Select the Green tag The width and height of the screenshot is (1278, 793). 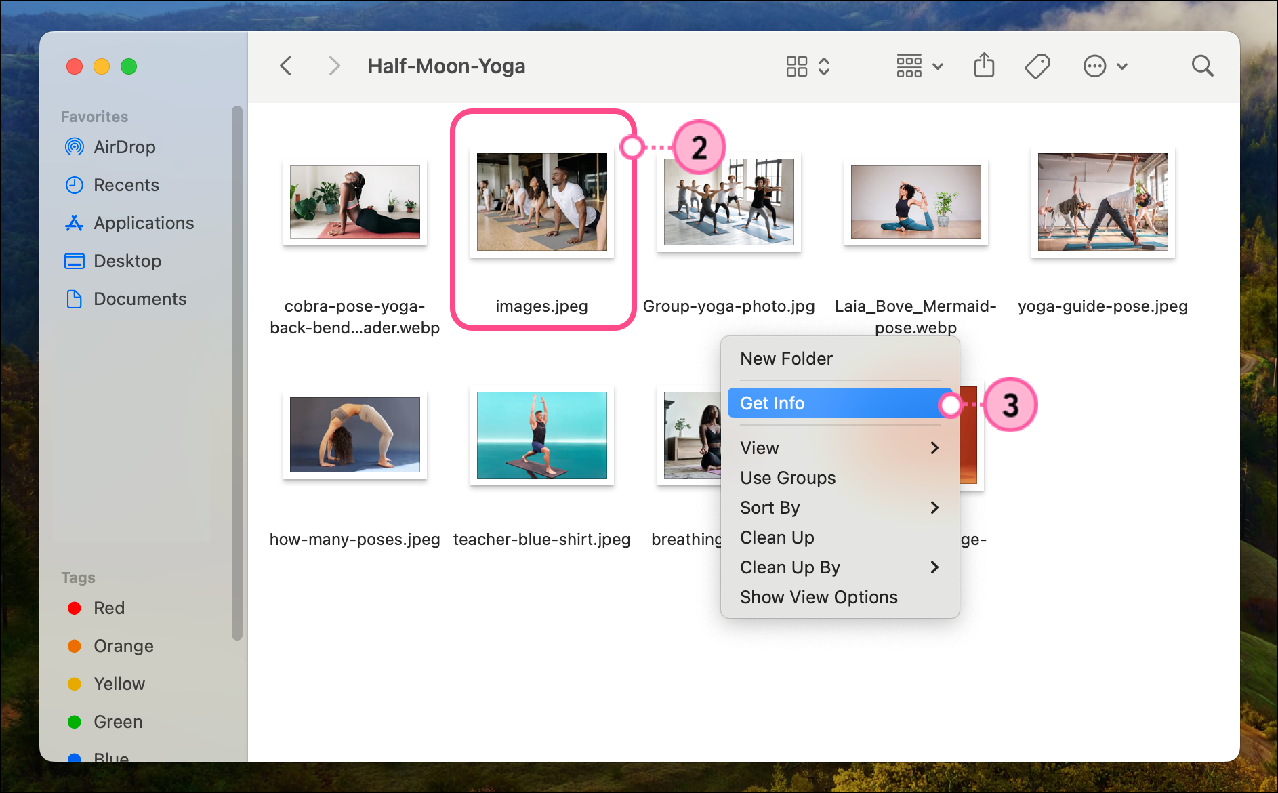(x=106, y=722)
